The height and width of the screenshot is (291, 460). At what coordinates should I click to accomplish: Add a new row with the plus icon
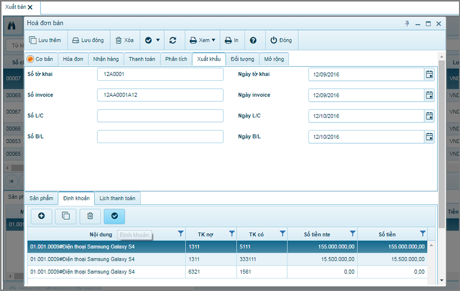point(41,215)
